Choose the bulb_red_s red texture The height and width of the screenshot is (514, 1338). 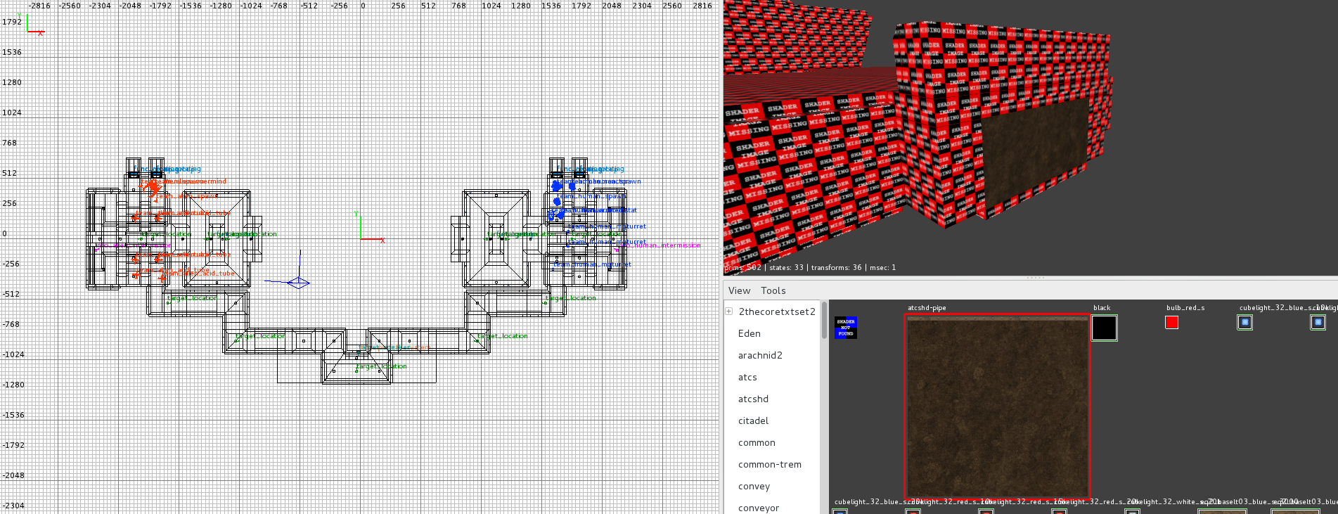click(x=1171, y=322)
